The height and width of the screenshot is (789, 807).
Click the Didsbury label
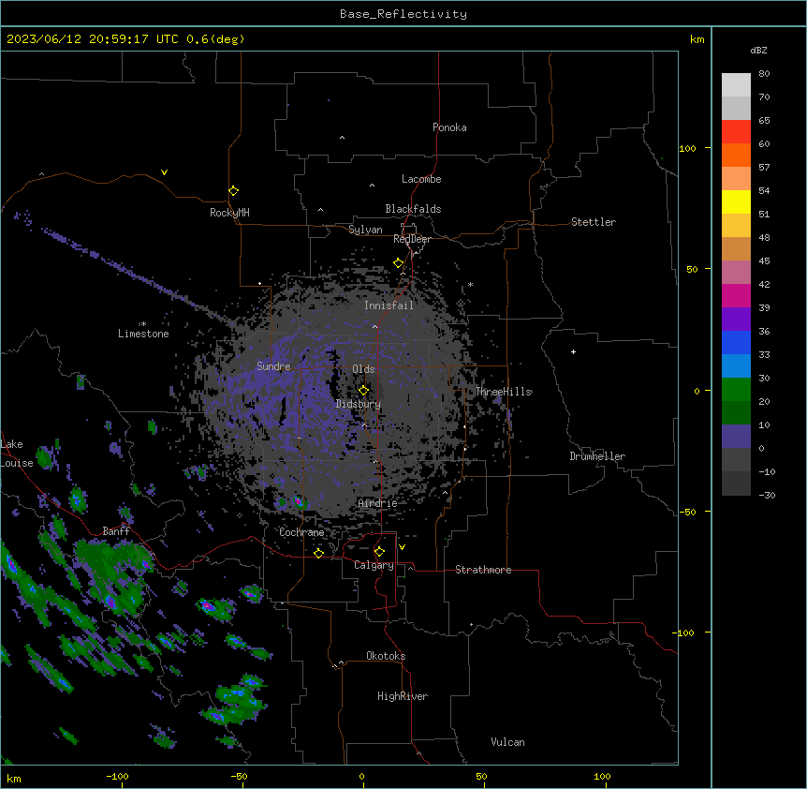pos(358,404)
